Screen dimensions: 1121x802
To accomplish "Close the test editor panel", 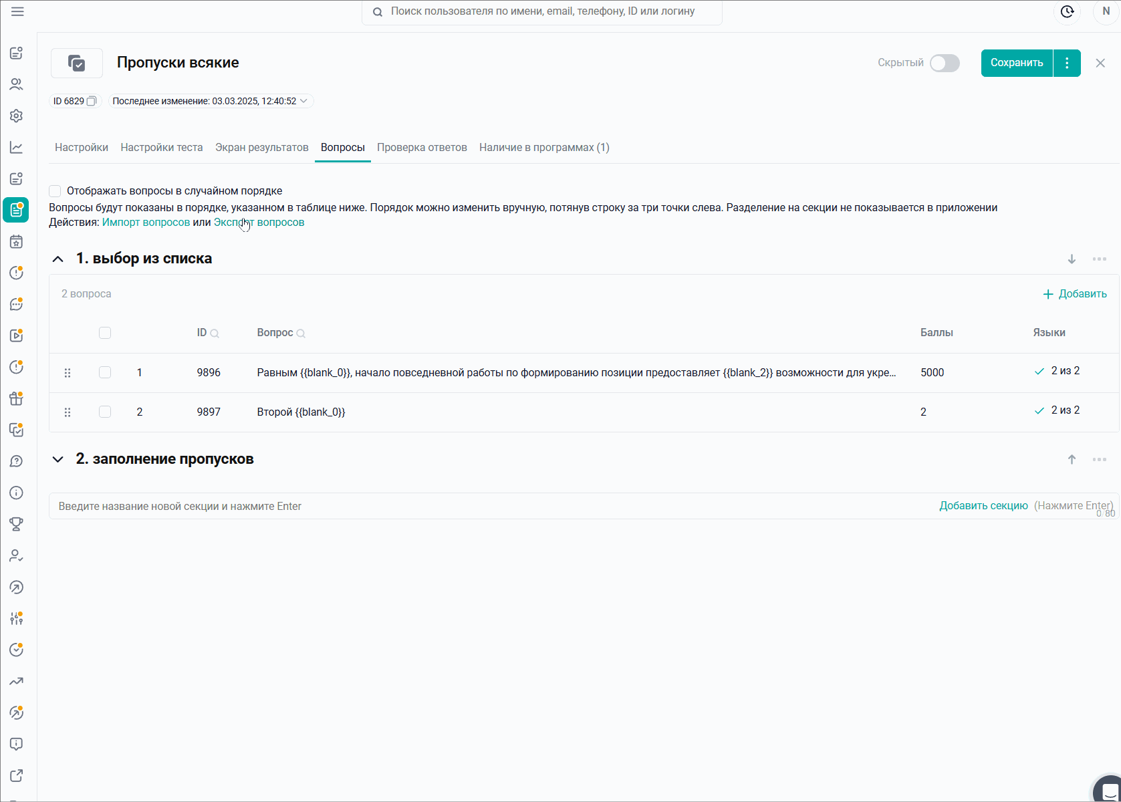I will pos(1100,63).
